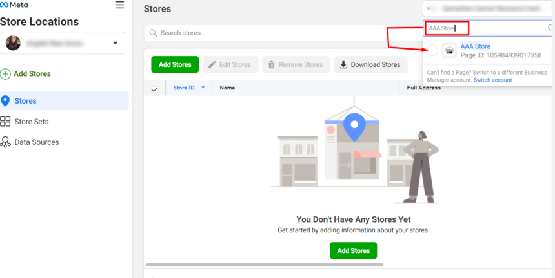Open the Store ID sort dropdown arrow
This screenshot has height=278, width=555.
(x=203, y=87)
